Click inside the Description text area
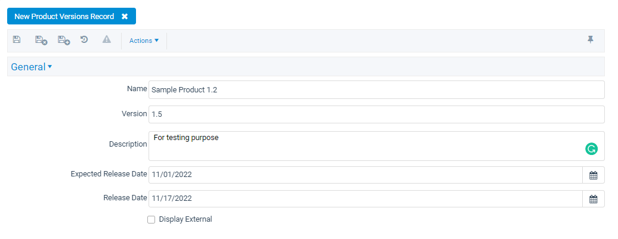 (x=376, y=146)
